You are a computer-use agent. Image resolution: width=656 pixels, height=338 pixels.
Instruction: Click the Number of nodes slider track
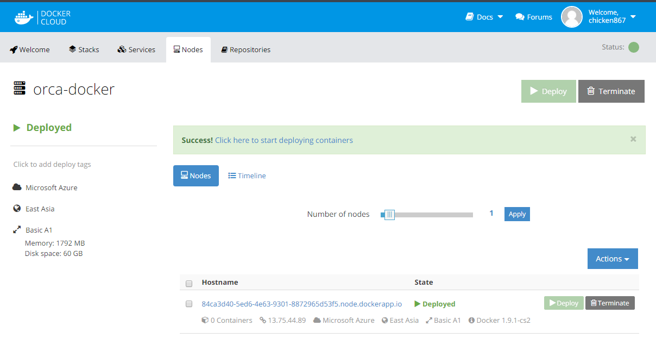tap(427, 215)
